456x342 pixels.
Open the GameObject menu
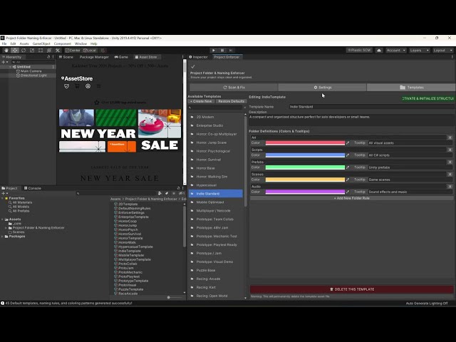coord(41,43)
